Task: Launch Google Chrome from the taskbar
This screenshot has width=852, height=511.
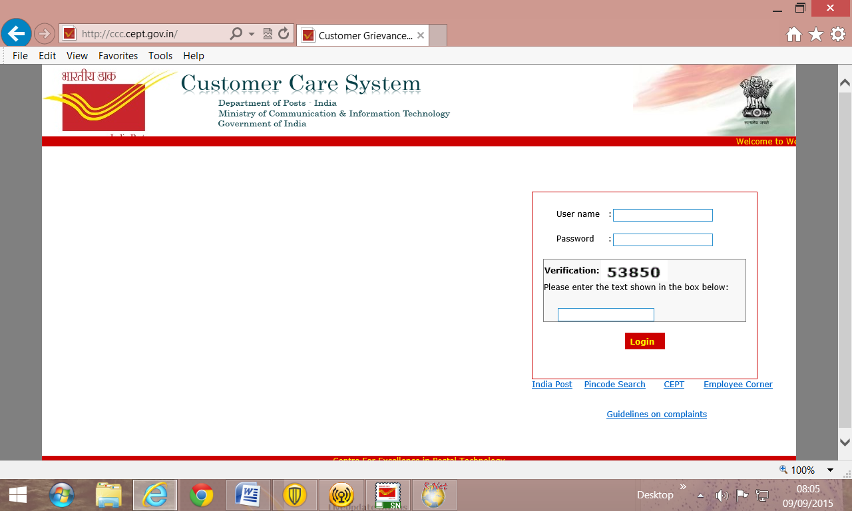Action: tap(201, 494)
